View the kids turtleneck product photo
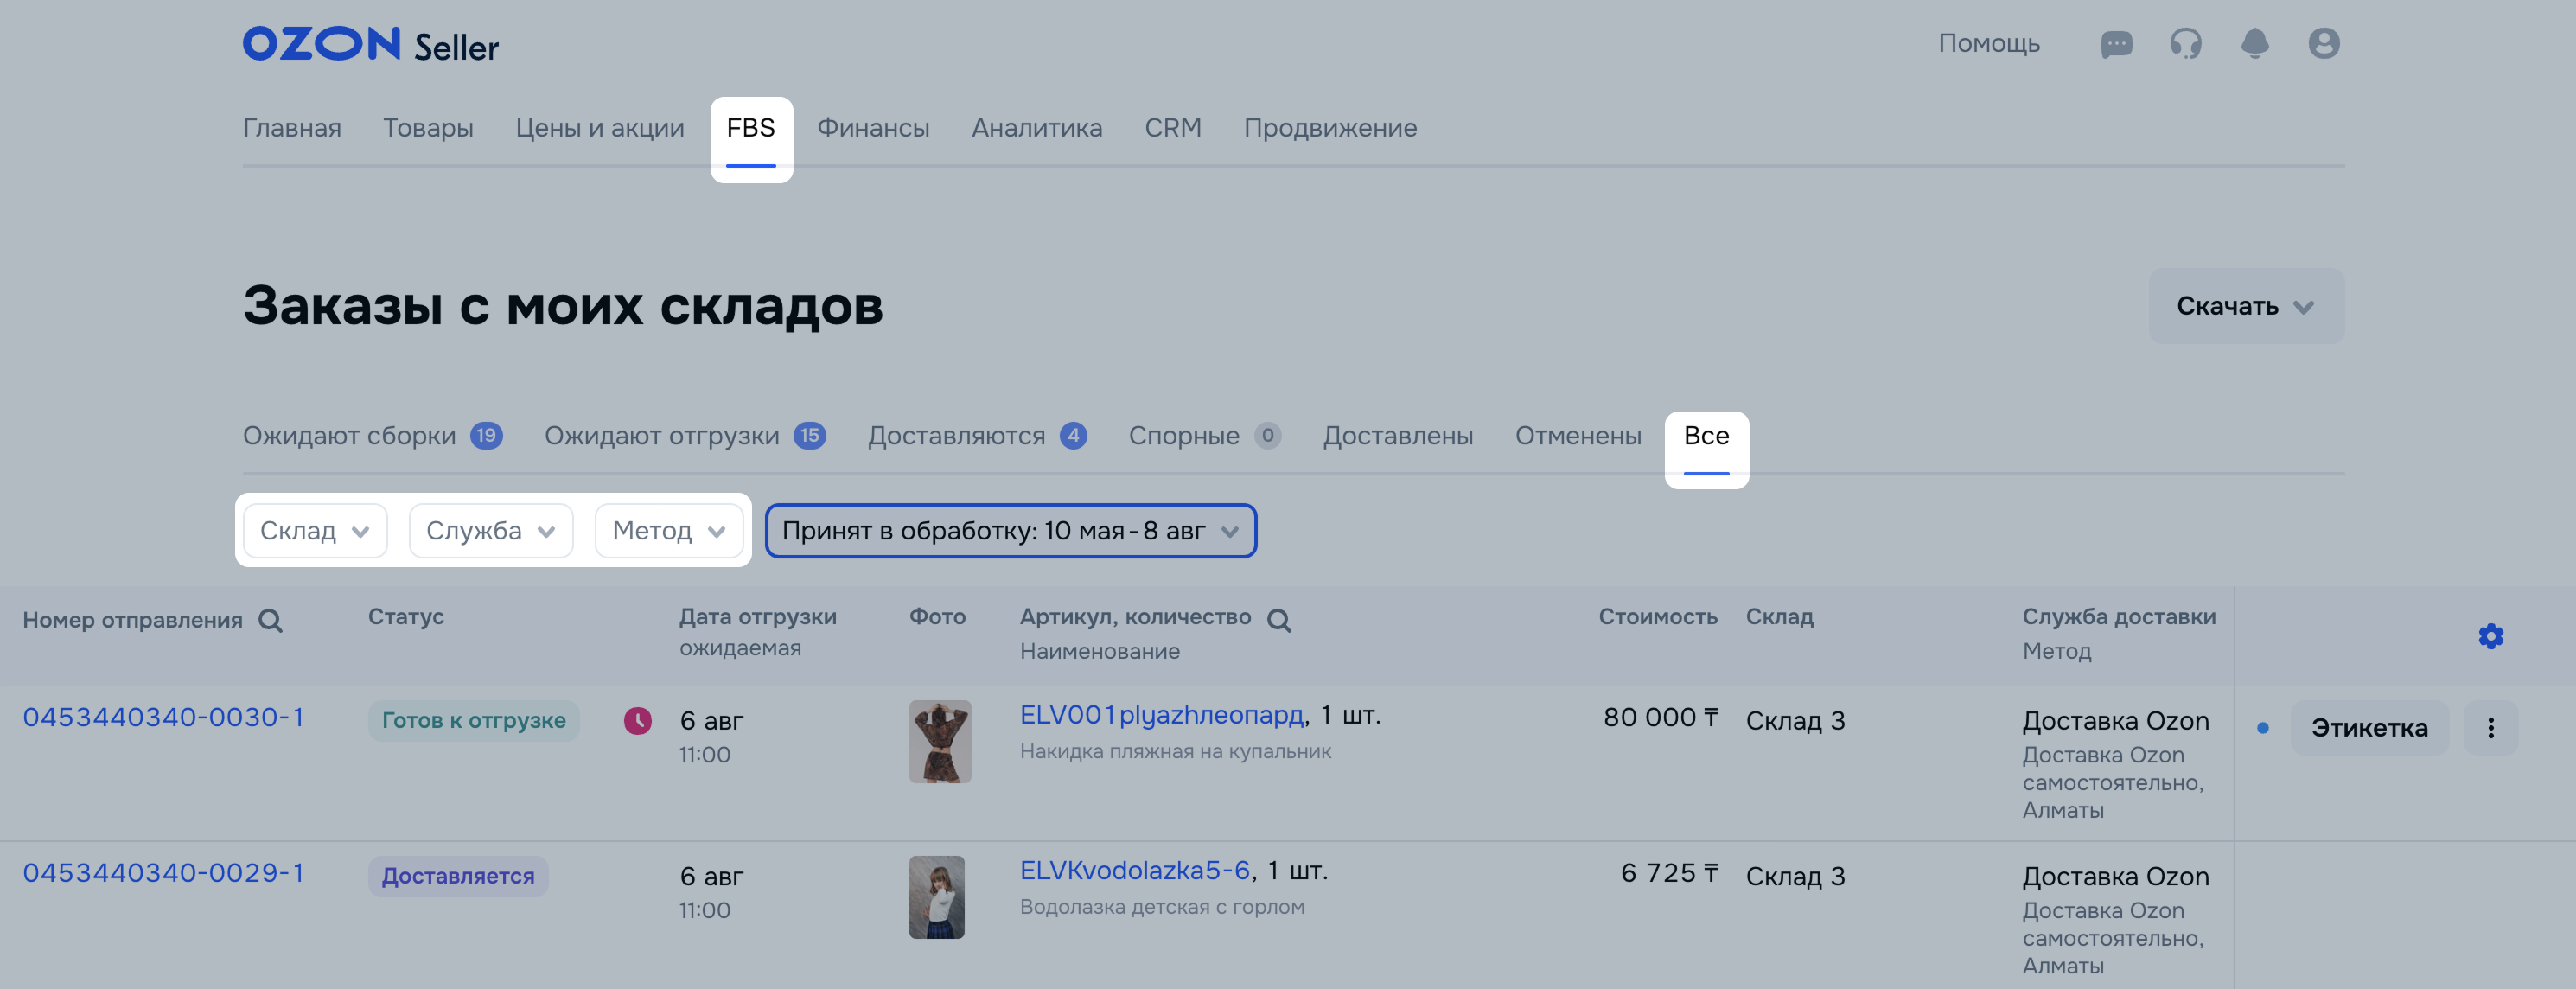The width and height of the screenshot is (2576, 989). pyautogui.click(x=936, y=897)
